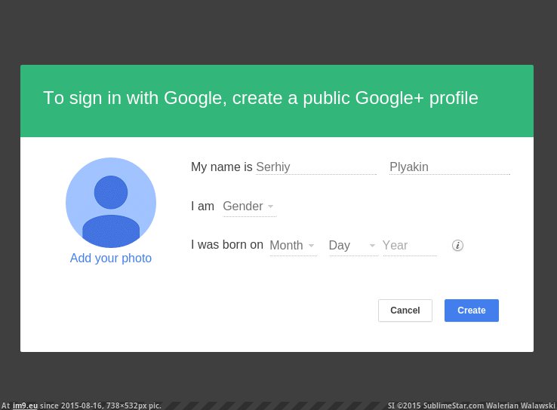Click the birthday info icon
The image size is (557, 410).
tap(457, 245)
